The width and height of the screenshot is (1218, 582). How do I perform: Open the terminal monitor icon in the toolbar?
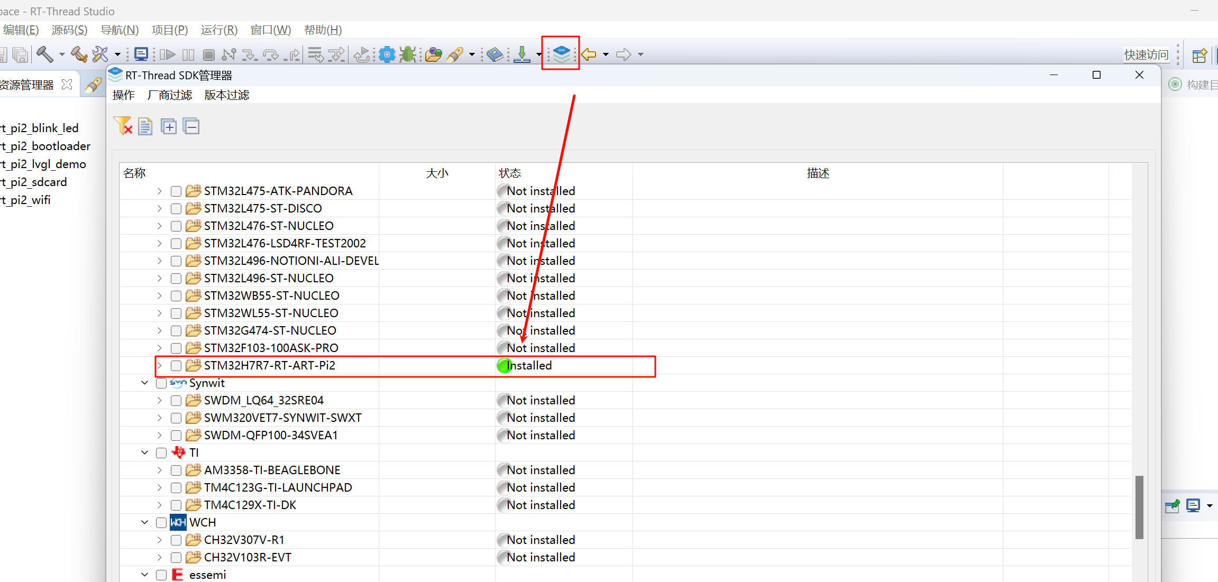(x=141, y=54)
